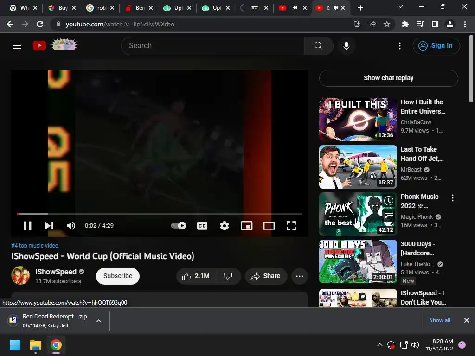Share this video
This screenshot has width=475, height=356.
(x=265, y=276)
